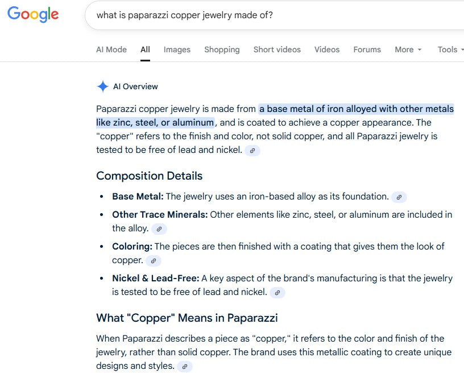464x374 pixels.
Task: Click the Composition Details heading
Action: [149, 176]
